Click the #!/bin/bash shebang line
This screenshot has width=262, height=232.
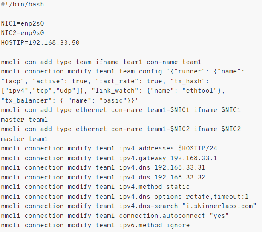coord(23,4)
